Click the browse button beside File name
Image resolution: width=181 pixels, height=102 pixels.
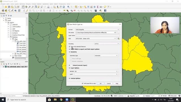pos(118,33)
